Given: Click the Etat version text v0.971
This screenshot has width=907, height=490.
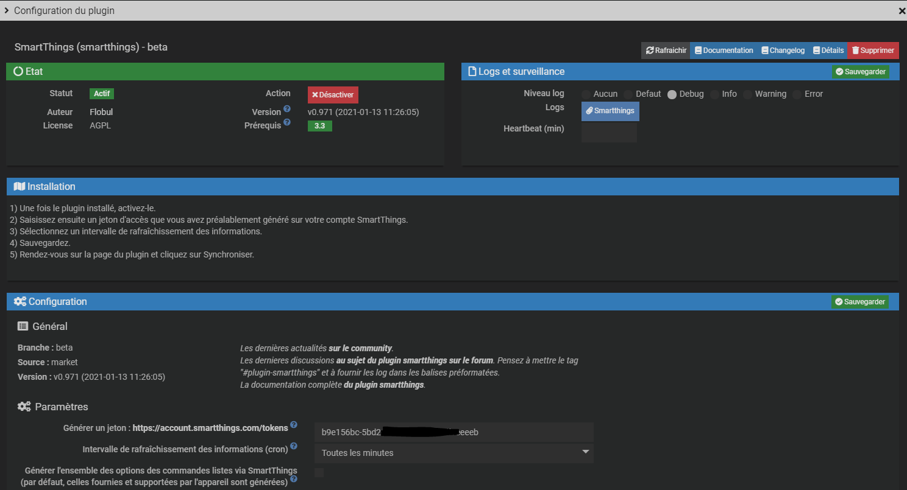Looking at the screenshot, I should 363,112.
